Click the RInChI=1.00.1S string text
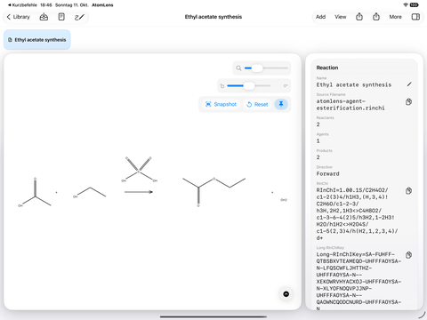This screenshot has width=427, height=320. pos(357,214)
